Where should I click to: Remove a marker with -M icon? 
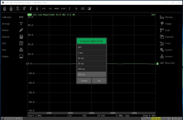click(30, 8)
